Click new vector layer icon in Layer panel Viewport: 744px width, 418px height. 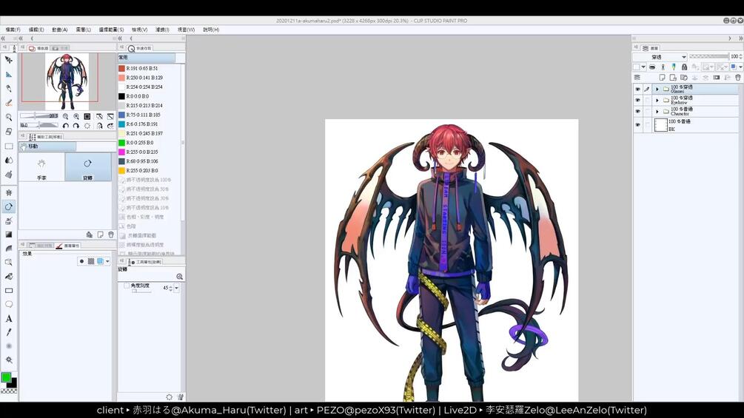click(673, 77)
